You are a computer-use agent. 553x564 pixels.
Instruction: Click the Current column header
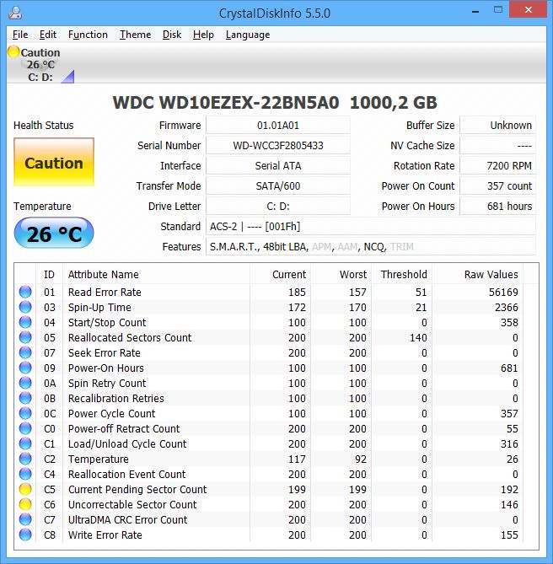pyautogui.click(x=281, y=275)
